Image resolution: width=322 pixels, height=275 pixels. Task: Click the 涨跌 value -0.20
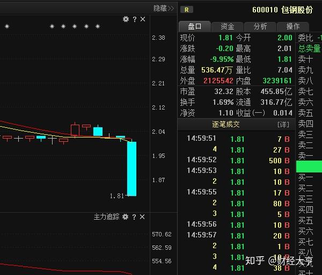coord(224,48)
